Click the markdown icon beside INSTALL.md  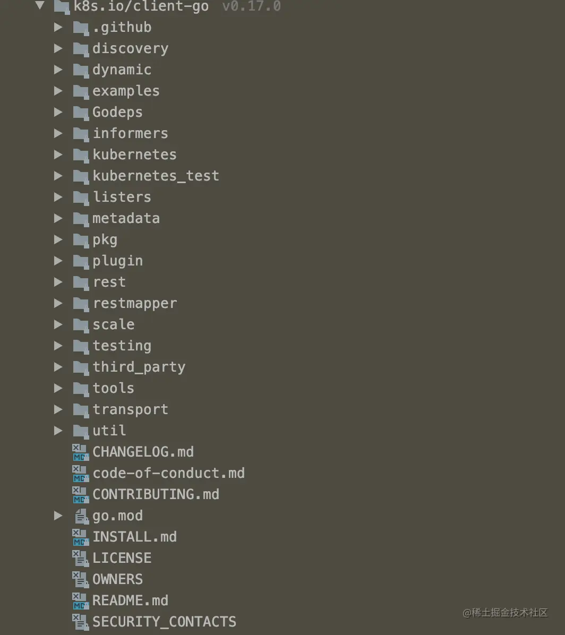80,536
